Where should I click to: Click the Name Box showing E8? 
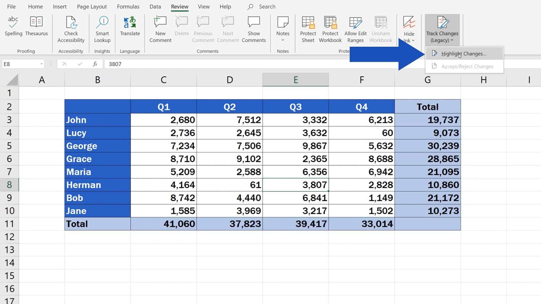[20, 64]
